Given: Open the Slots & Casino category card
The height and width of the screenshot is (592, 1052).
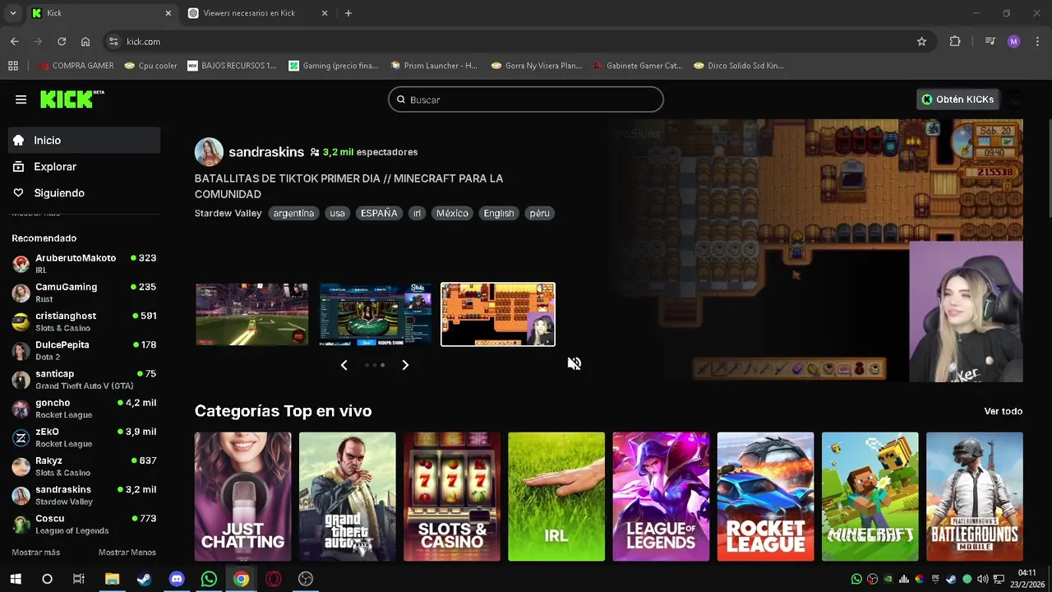Looking at the screenshot, I should click(452, 497).
